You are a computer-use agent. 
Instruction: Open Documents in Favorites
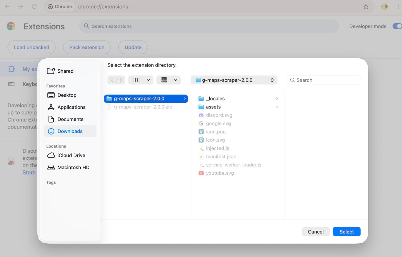[x=70, y=119]
